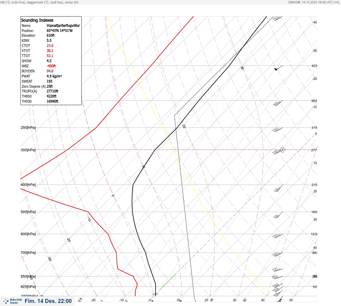Screen dimensions: 341x306
Task: Click the -20 temperature axis label at the bottom
Action: coord(93,300)
